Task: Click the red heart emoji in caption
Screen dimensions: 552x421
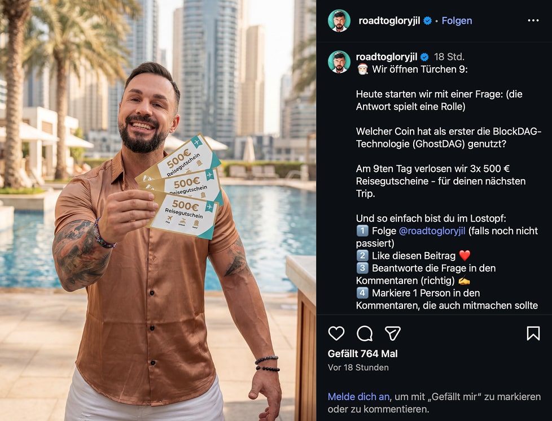Action: click(465, 255)
